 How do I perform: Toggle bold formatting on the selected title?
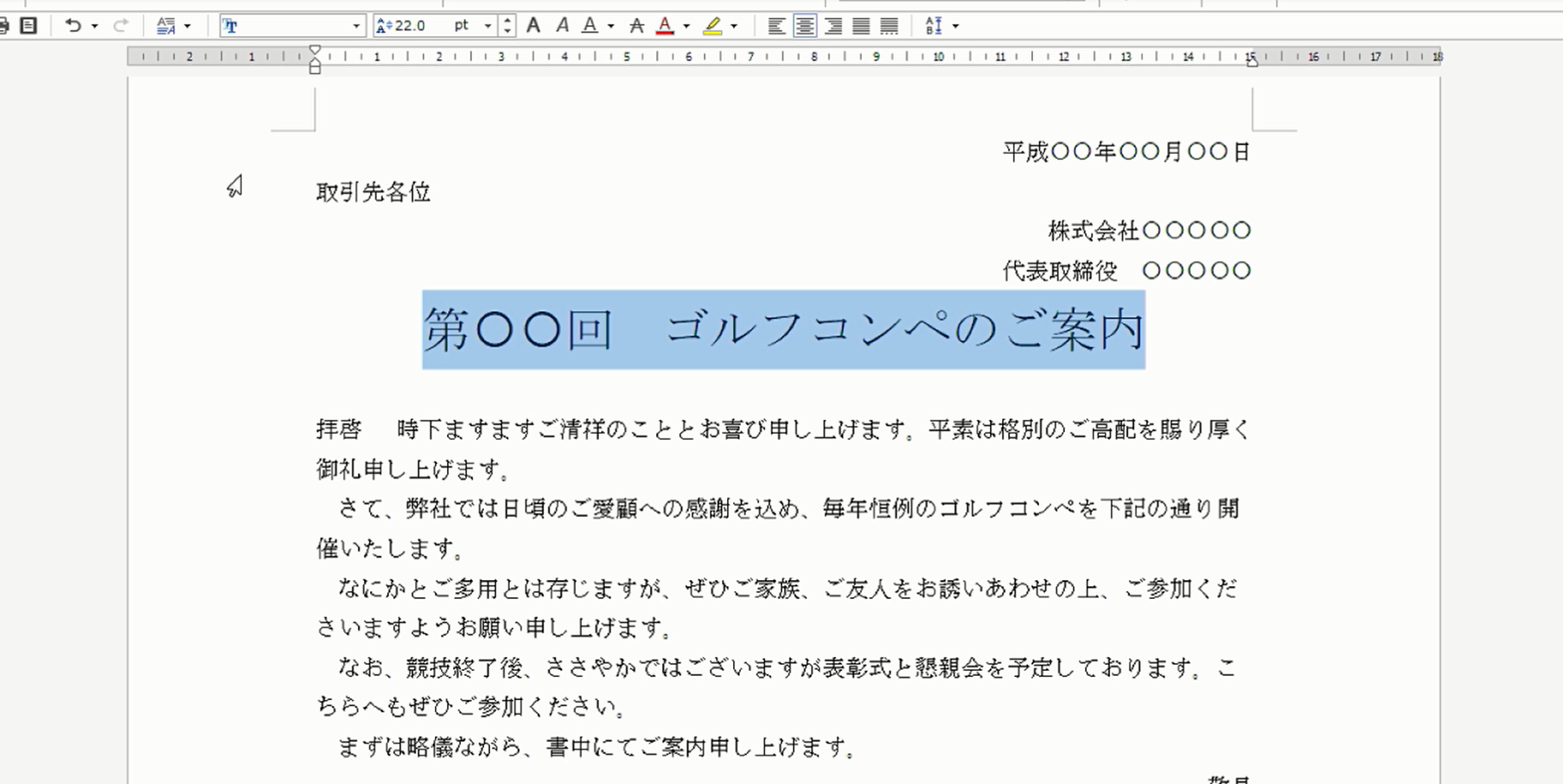click(533, 25)
